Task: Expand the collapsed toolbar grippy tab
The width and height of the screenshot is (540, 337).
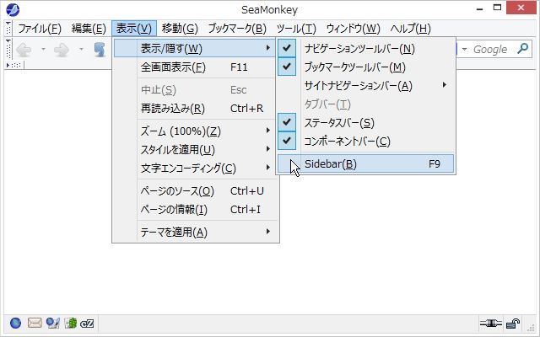Action: point(14,65)
